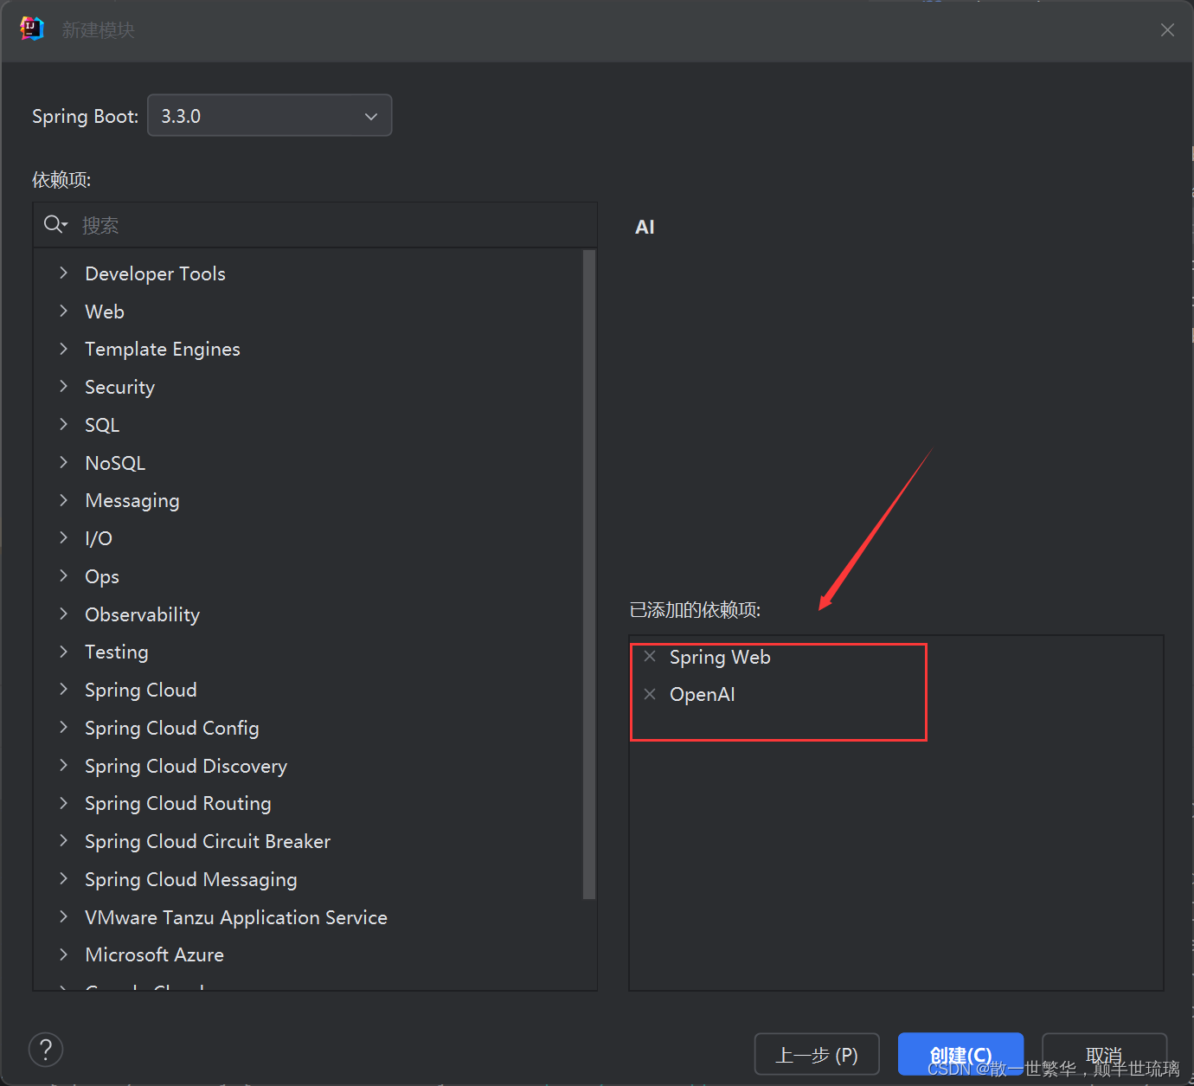Click the IntelliJ IDEA logo icon
The height and width of the screenshot is (1086, 1194).
pyautogui.click(x=32, y=29)
